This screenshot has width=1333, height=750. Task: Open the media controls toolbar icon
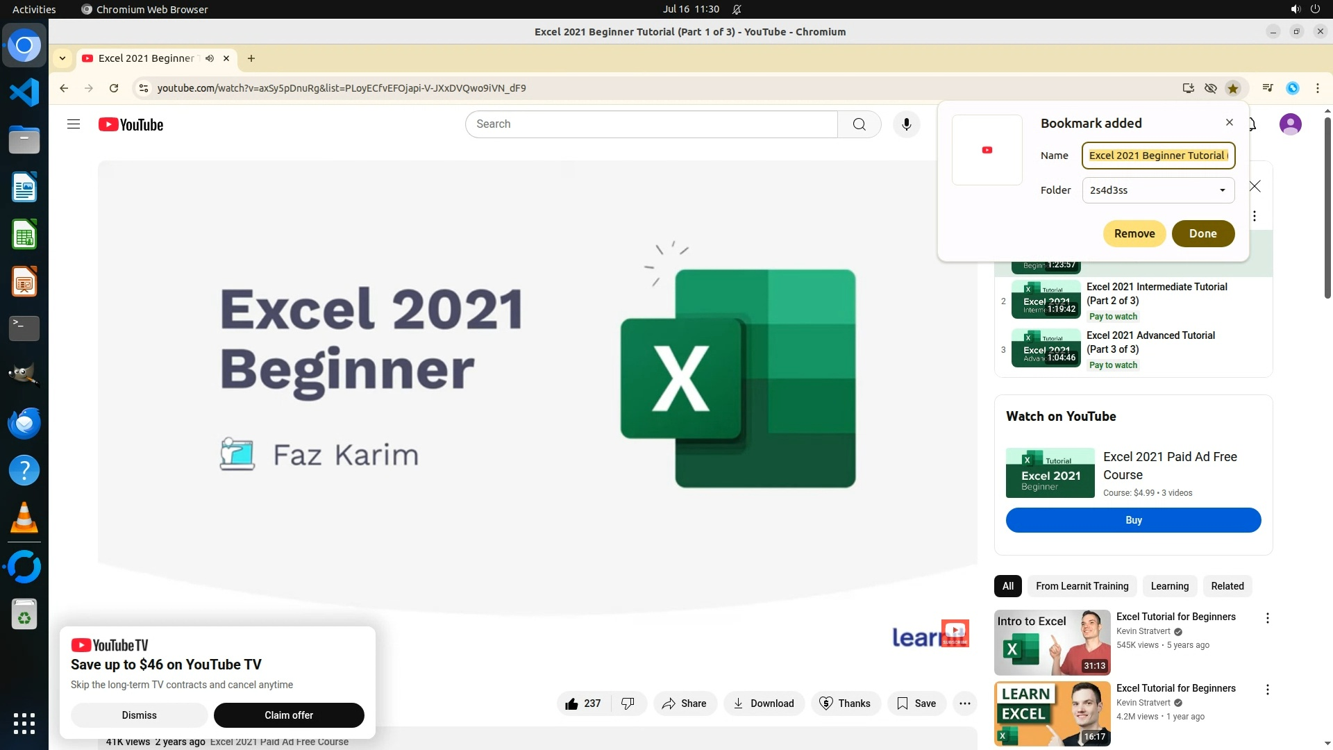1268,88
